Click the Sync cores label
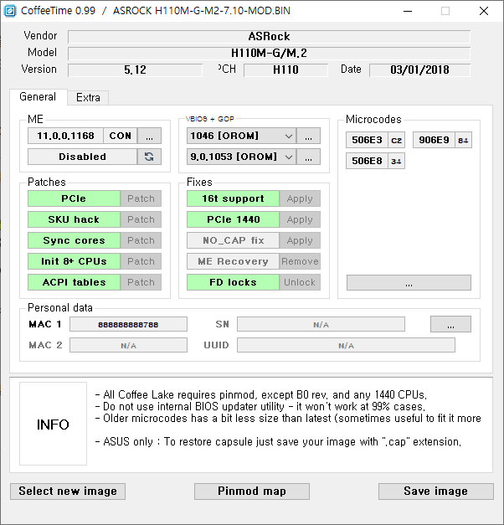This screenshot has height=525, width=504. [x=74, y=240]
